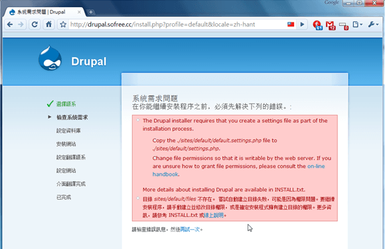
Task: Click the green checkmark beside 選擇語系
Action: click(x=50, y=104)
